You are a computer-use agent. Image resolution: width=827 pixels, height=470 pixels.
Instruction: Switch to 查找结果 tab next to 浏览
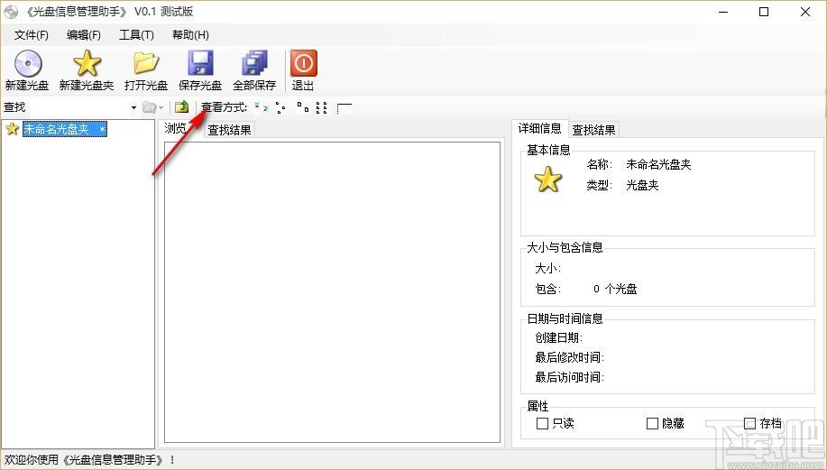point(229,130)
